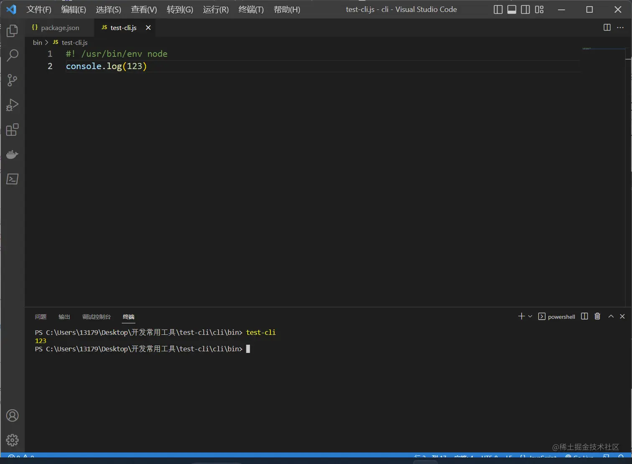This screenshot has height=464, width=632.
Task: Open the Extensions view
Action: click(x=13, y=130)
